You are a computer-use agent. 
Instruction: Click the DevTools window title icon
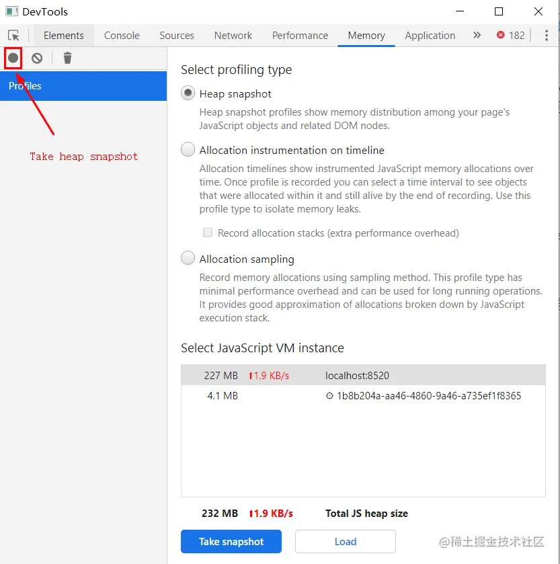tap(11, 11)
